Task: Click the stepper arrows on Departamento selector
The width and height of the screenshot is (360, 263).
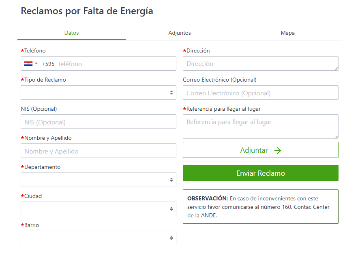Action: coord(171,179)
